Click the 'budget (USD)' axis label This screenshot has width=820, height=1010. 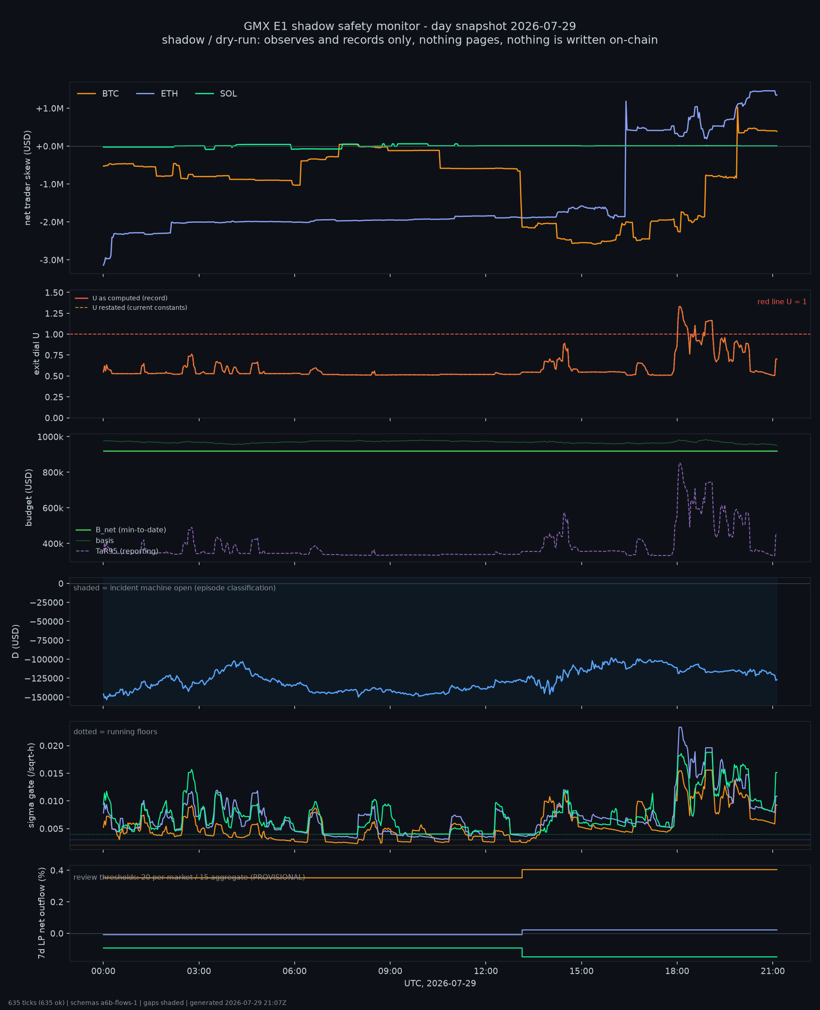click(29, 497)
